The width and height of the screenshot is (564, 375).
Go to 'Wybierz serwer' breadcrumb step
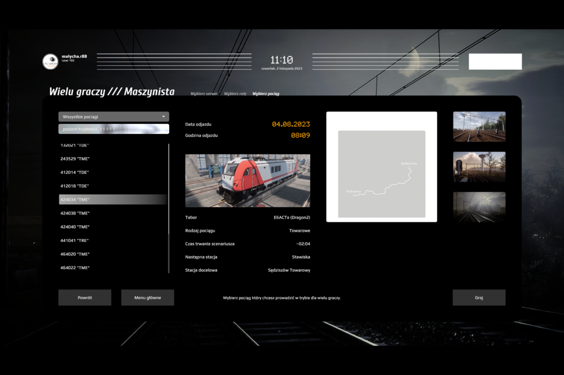pos(204,93)
